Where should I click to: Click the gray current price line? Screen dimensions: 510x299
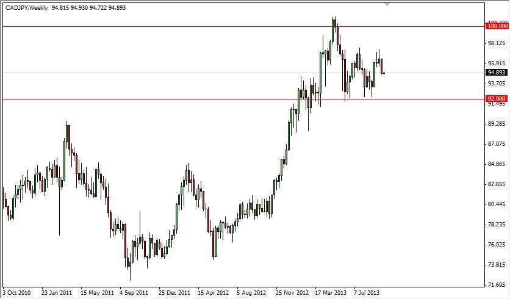244,73
